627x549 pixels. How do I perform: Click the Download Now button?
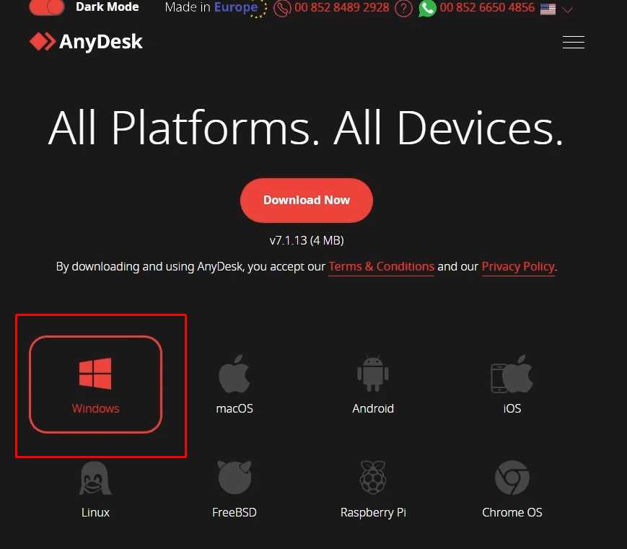(x=307, y=200)
